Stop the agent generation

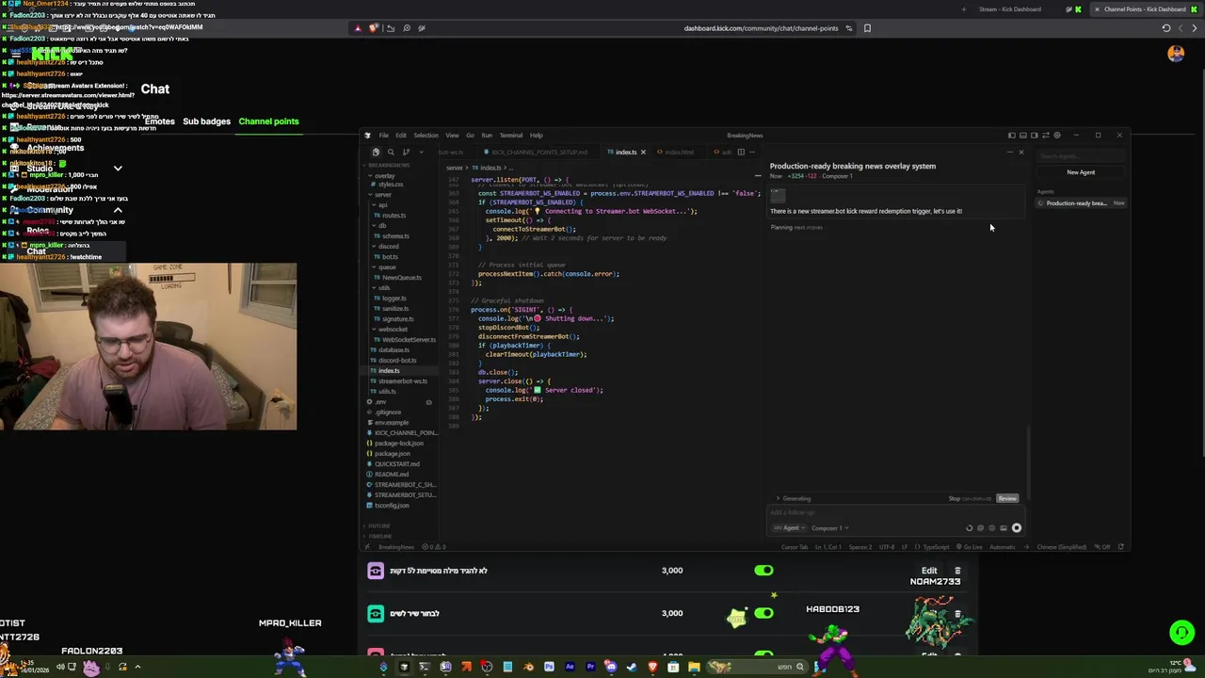(x=969, y=498)
